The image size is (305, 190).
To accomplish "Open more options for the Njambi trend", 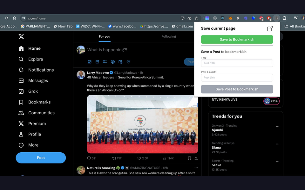I will pos(278,126).
